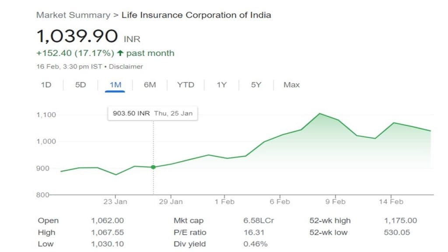This screenshot has width=448, height=252.
Task: Click the Mkt cap value 6.58LCr
Action: pos(259,221)
